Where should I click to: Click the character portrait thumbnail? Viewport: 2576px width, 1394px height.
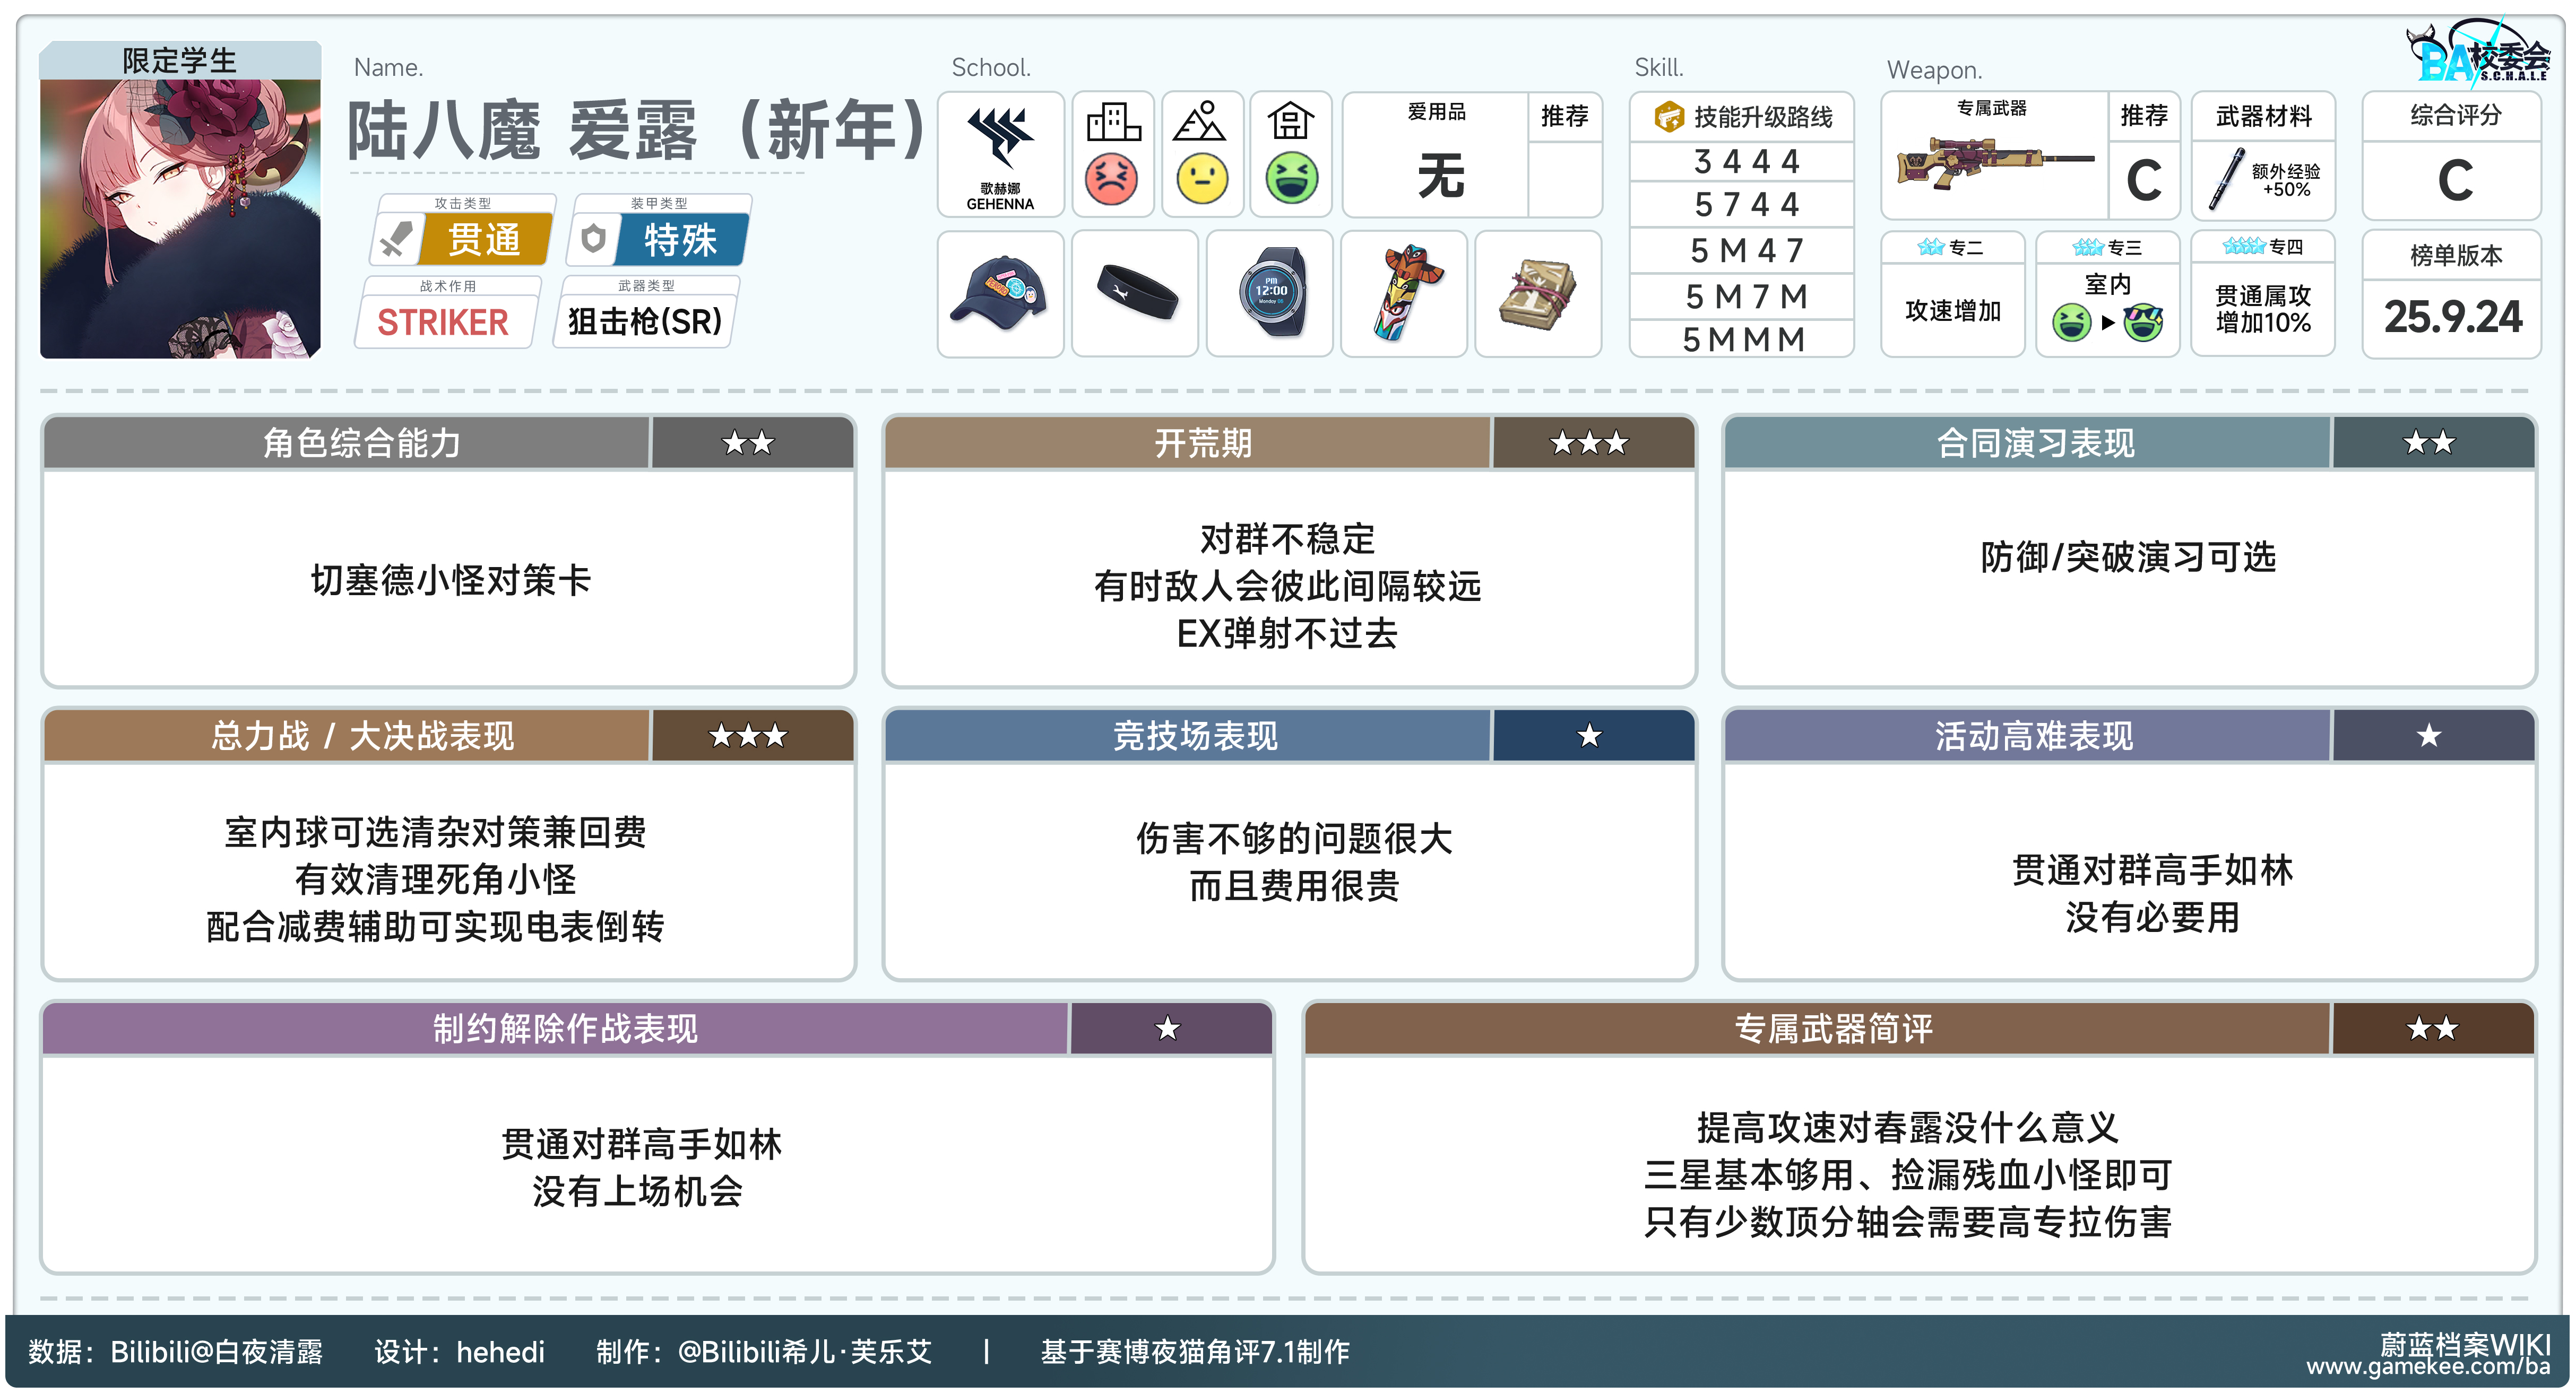pyautogui.click(x=180, y=218)
